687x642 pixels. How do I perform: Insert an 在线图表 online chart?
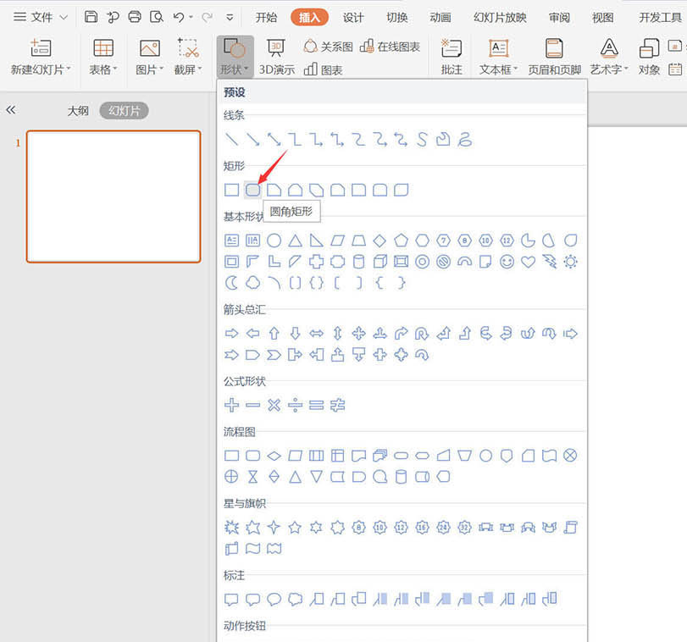(x=390, y=47)
